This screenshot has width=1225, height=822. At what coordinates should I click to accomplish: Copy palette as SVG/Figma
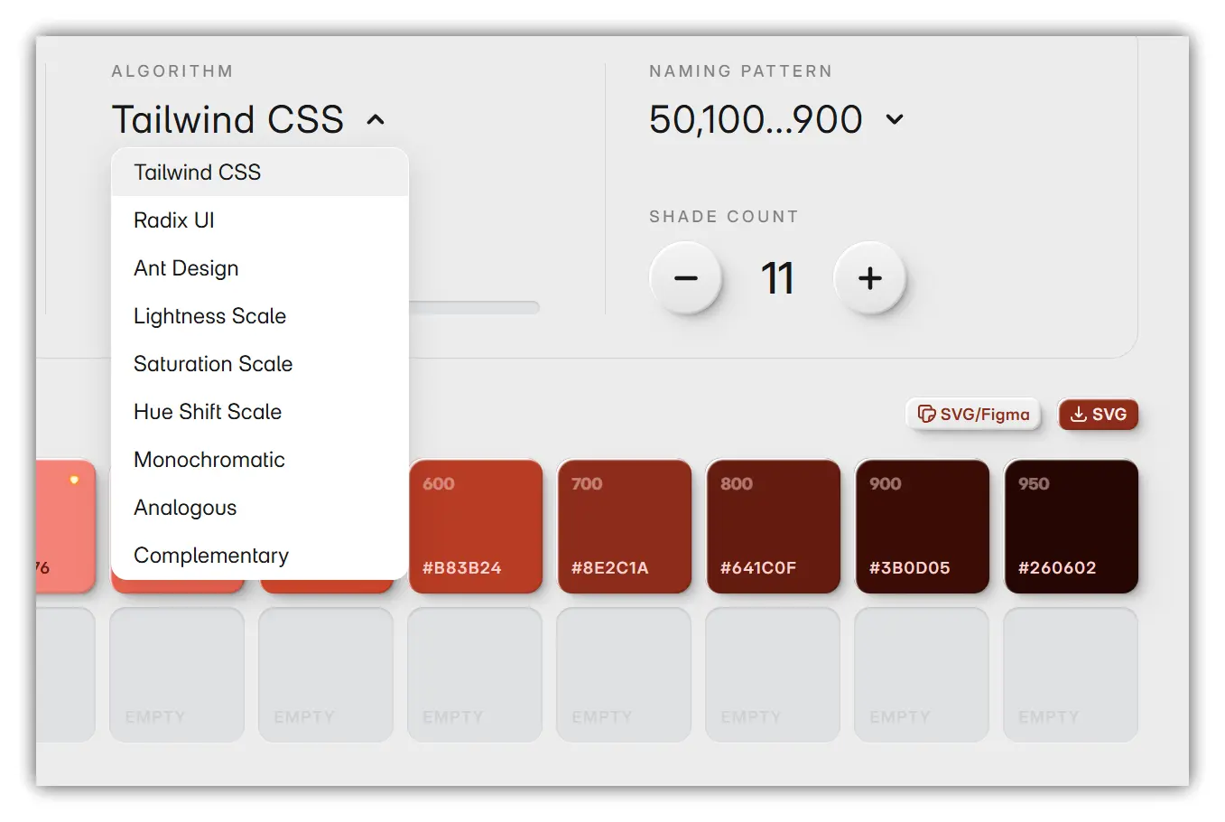973,414
